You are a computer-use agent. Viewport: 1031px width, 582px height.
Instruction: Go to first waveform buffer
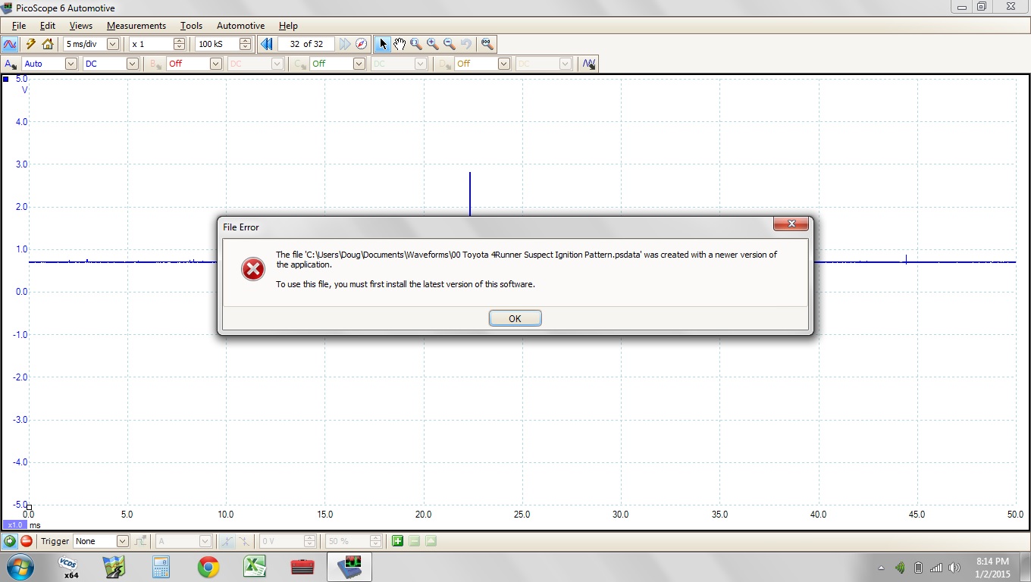click(267, 44)
